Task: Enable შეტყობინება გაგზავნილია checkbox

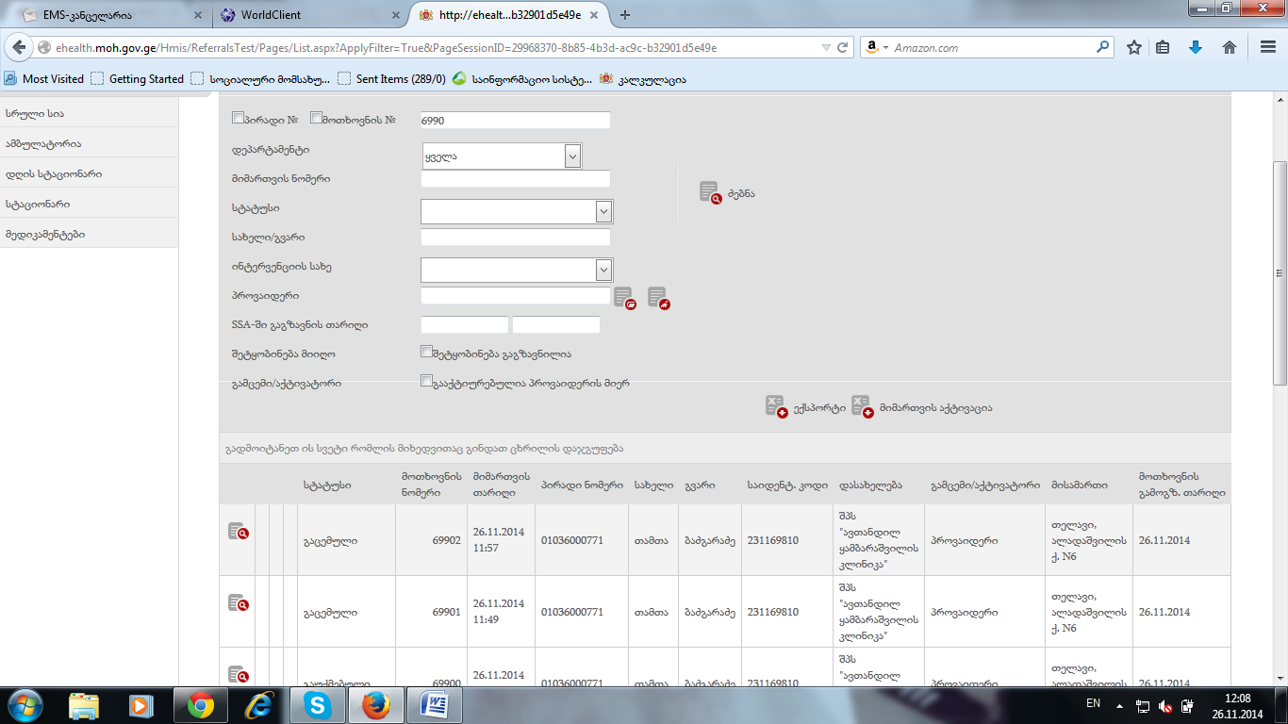Action: pos(426,353)
